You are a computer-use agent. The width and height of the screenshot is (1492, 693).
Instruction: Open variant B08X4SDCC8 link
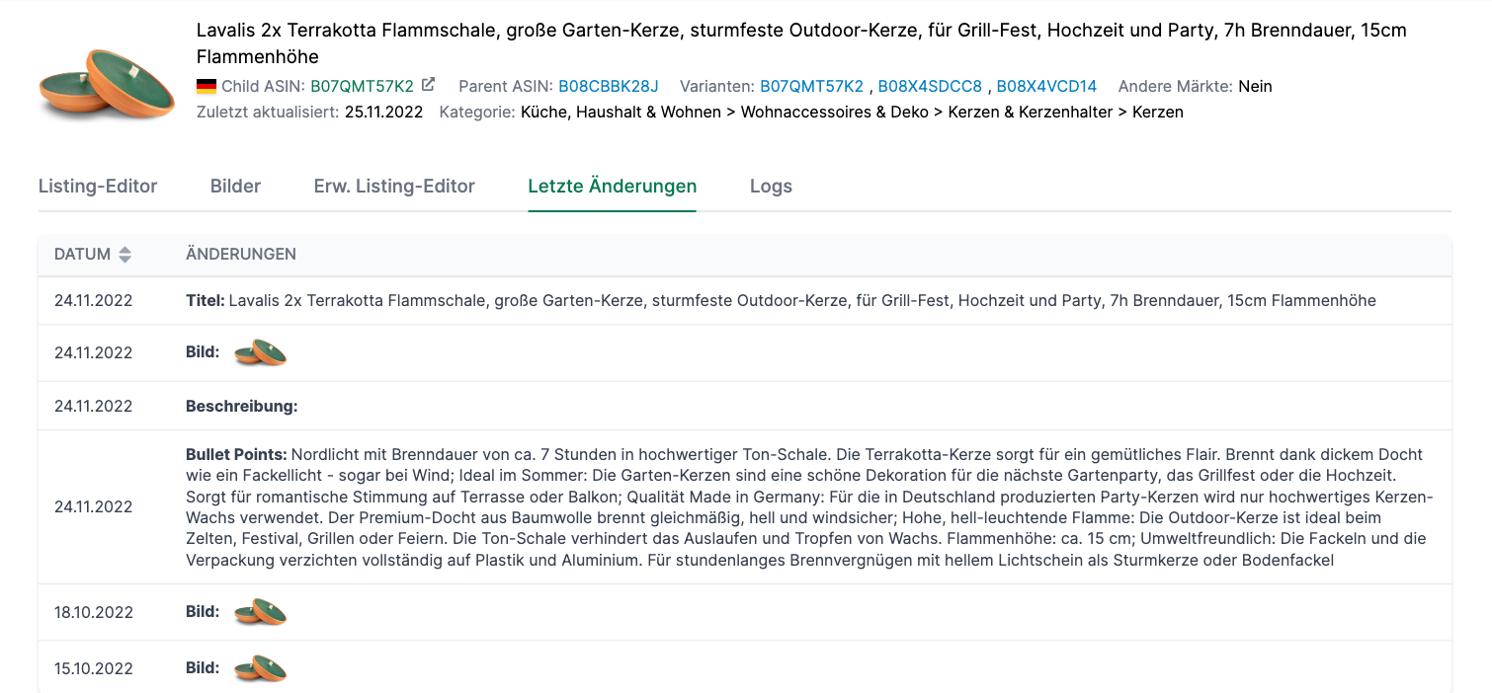(930, 87)
